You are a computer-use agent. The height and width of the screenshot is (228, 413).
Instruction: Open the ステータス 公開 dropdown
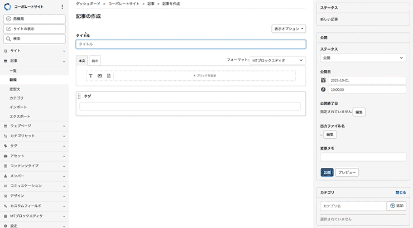point(363,57)
